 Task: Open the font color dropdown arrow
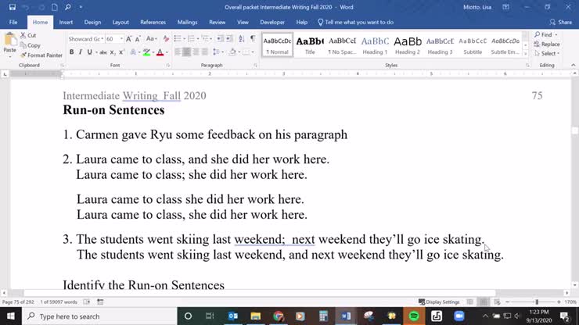point(167,52)
